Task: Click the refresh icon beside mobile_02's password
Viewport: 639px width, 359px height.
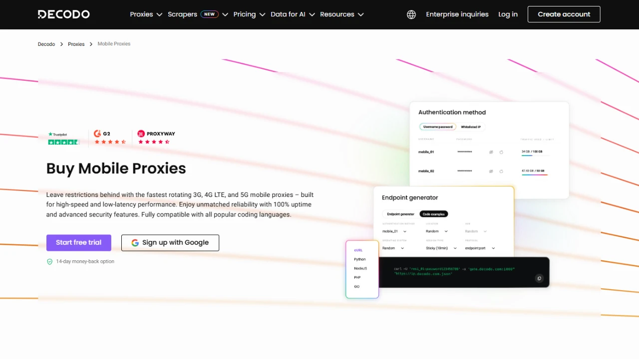Action: click(501, 171)
